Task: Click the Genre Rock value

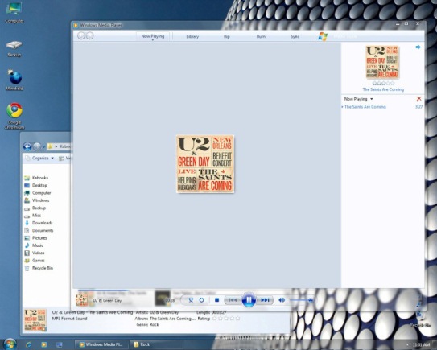Action: pyautogui.click(x=155, y=324)
